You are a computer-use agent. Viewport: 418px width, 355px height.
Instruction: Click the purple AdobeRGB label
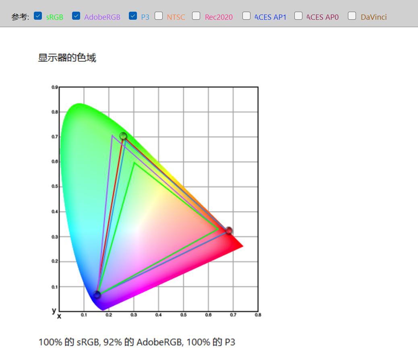click(102, 17)
